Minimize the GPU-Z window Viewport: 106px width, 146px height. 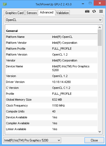pyautogui.click(x=83, y=4)
